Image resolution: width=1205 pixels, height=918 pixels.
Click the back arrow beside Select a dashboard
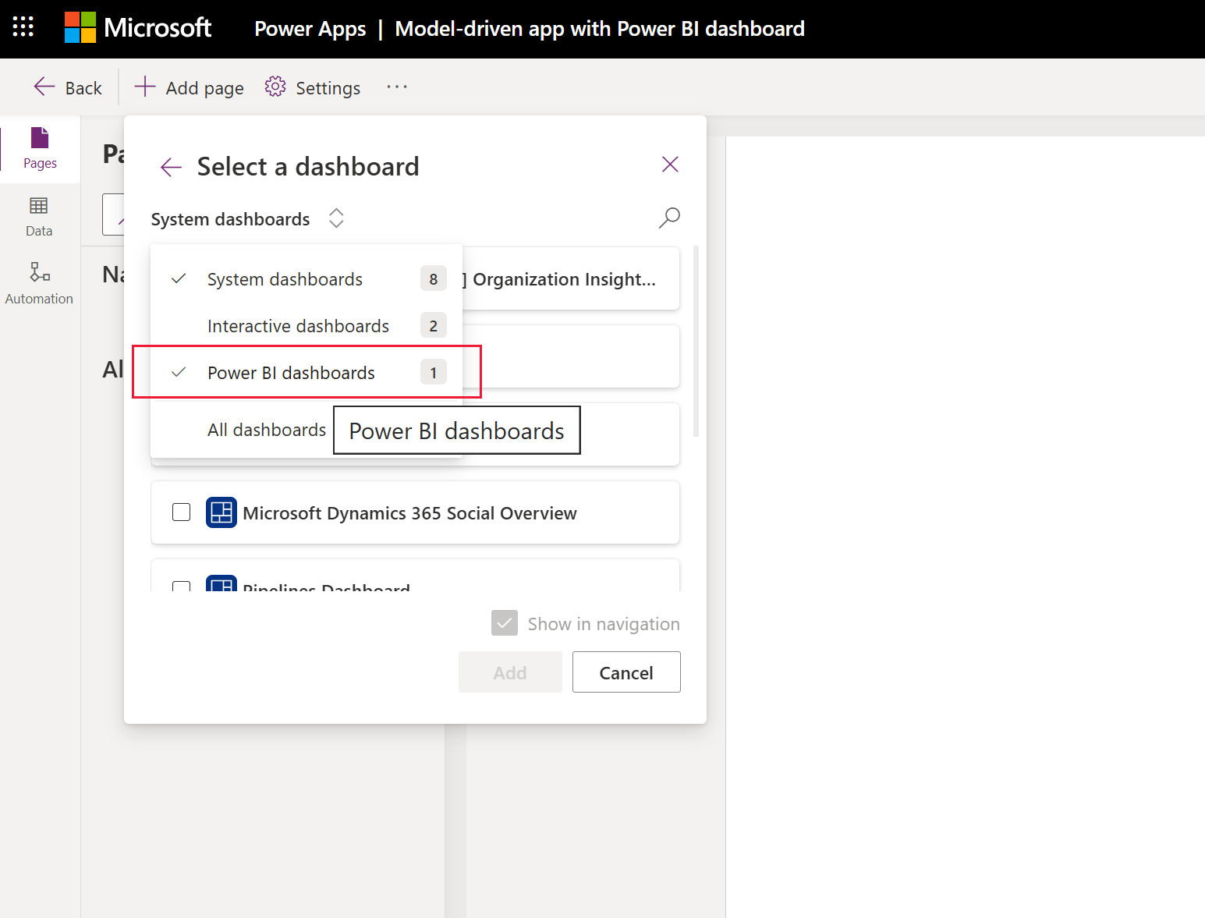pyautogui.click(x=171, y=166)
